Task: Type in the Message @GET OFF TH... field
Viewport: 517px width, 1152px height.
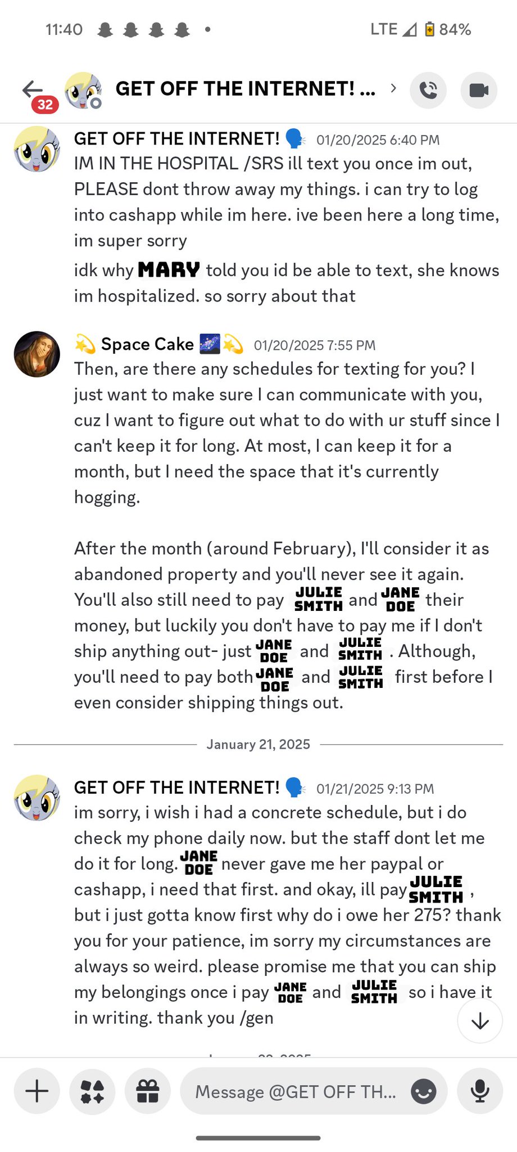Action: (x=295, y=1091)
